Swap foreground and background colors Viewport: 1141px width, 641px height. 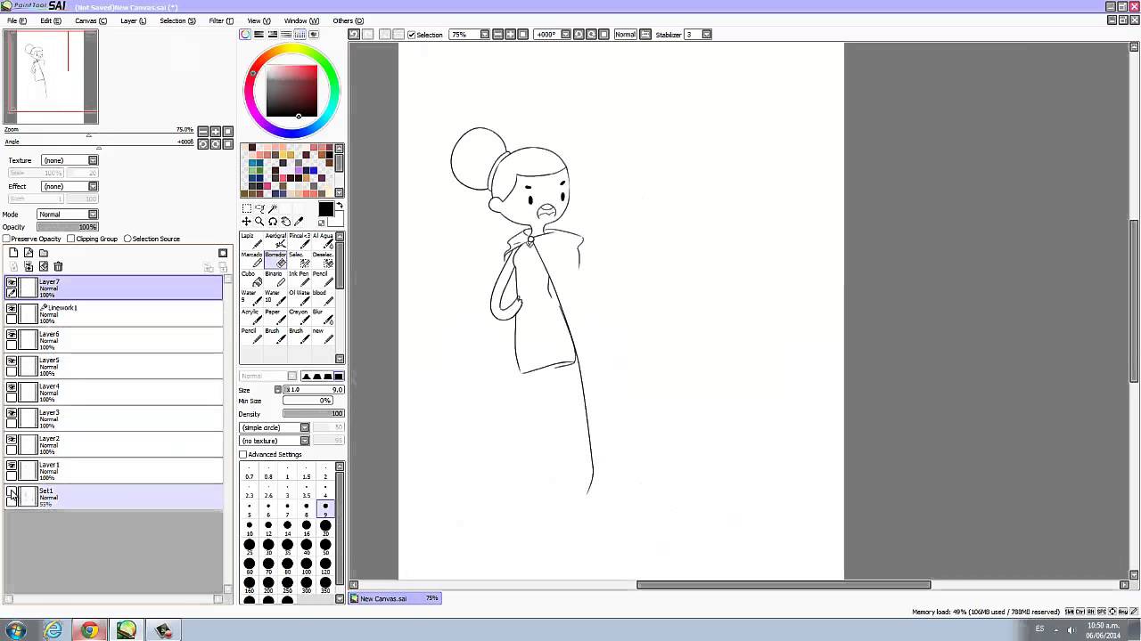coord(339,206)
